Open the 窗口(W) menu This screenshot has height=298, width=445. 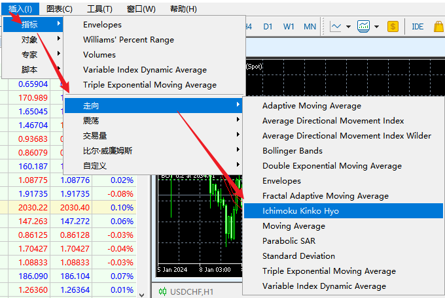click(141, 8)
